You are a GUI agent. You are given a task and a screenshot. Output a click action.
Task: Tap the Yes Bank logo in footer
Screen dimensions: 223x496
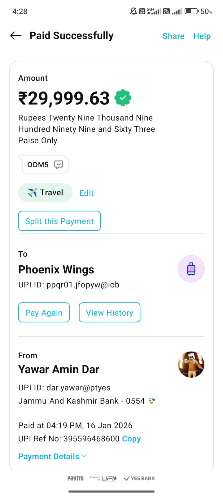[139, 478]
